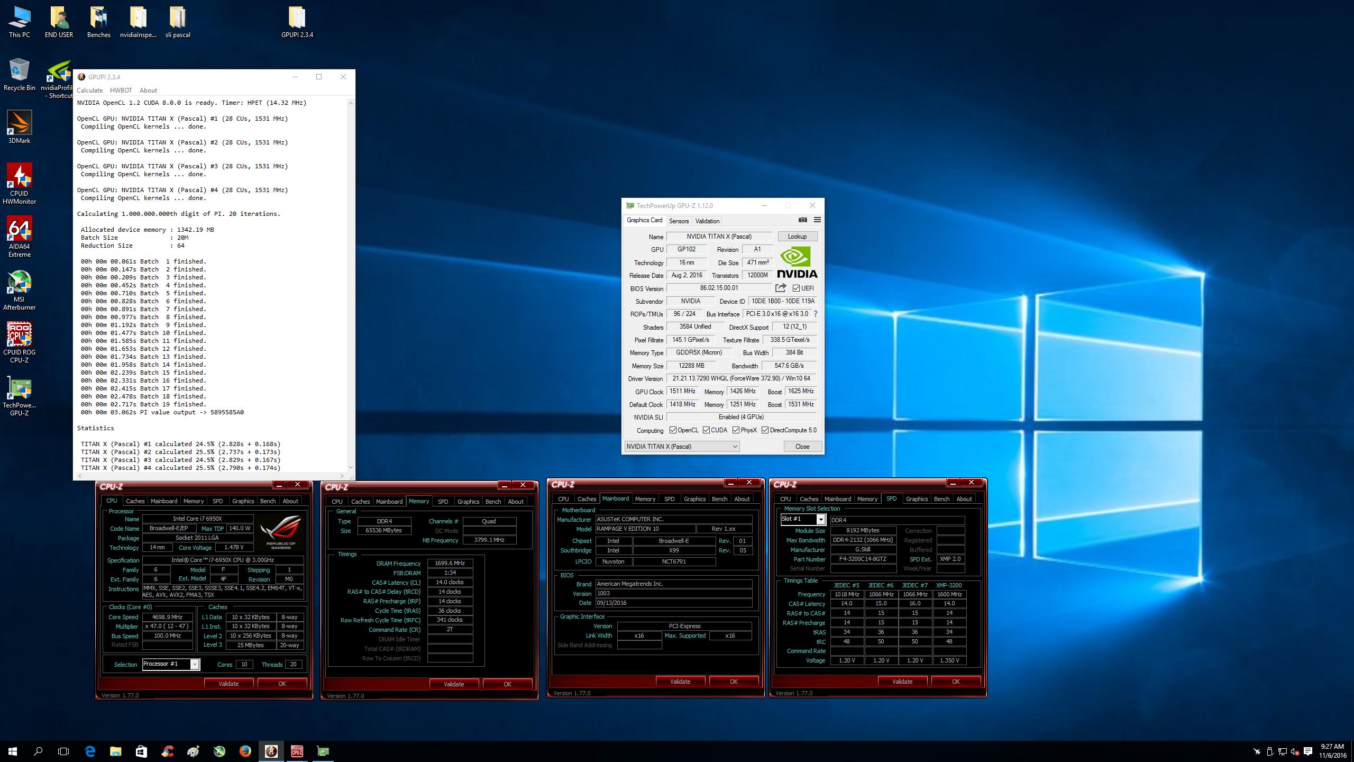Click the Close button in GPU-Z
This screenshot has width=1354, height=762.
pos(802,446)
